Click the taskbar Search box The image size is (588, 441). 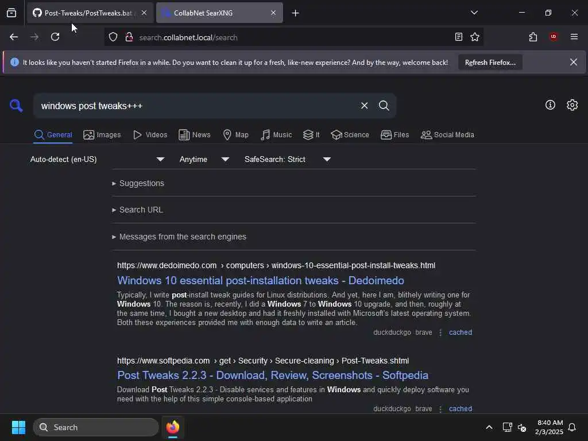pyautogui.click(x=96, y=427)
